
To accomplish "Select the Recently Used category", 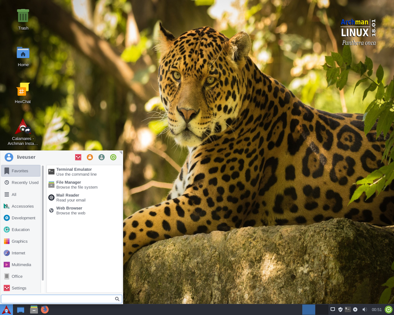I will pyautogui.click(x=21, y=182).
